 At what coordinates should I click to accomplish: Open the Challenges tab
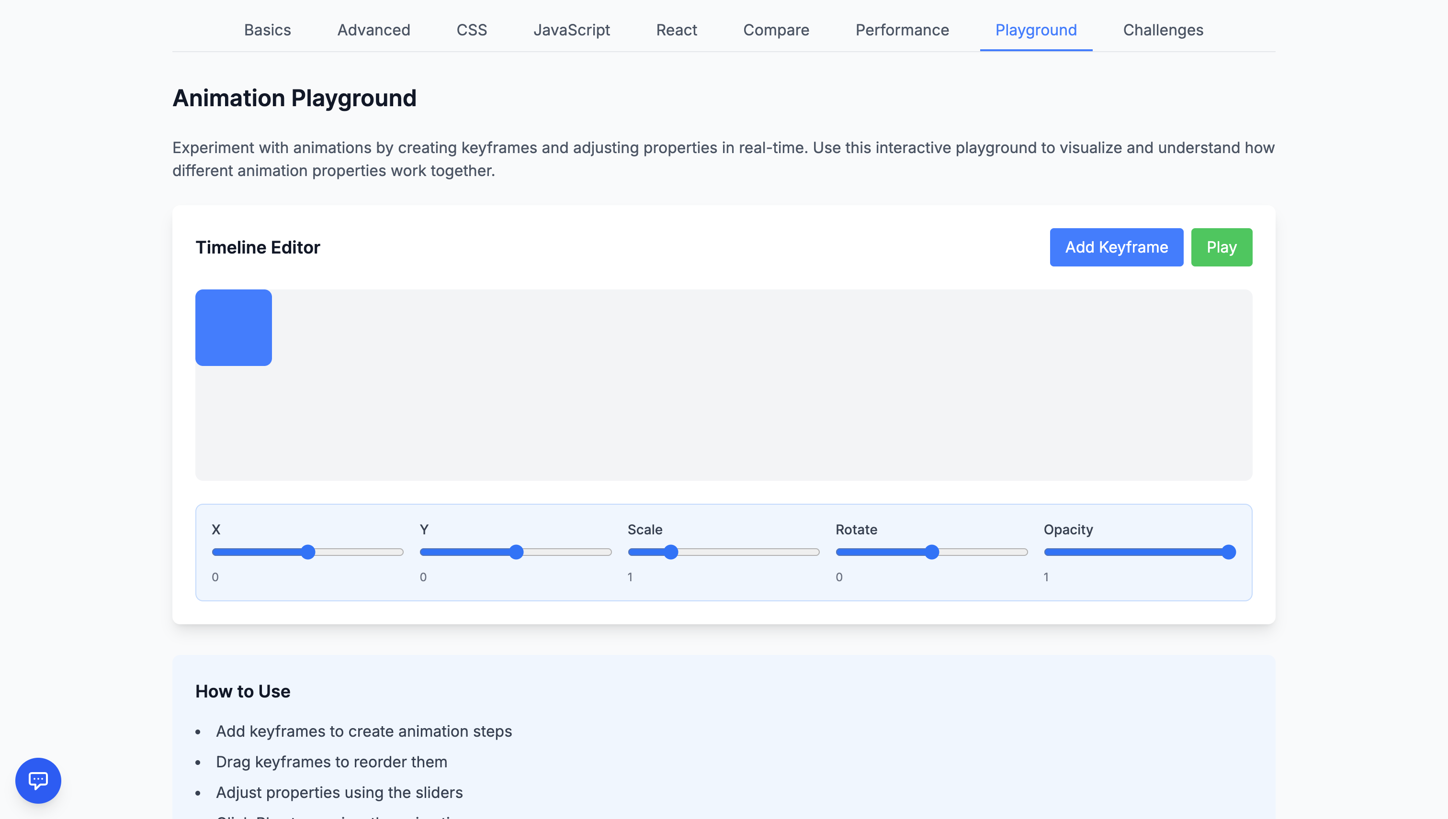1163,30
